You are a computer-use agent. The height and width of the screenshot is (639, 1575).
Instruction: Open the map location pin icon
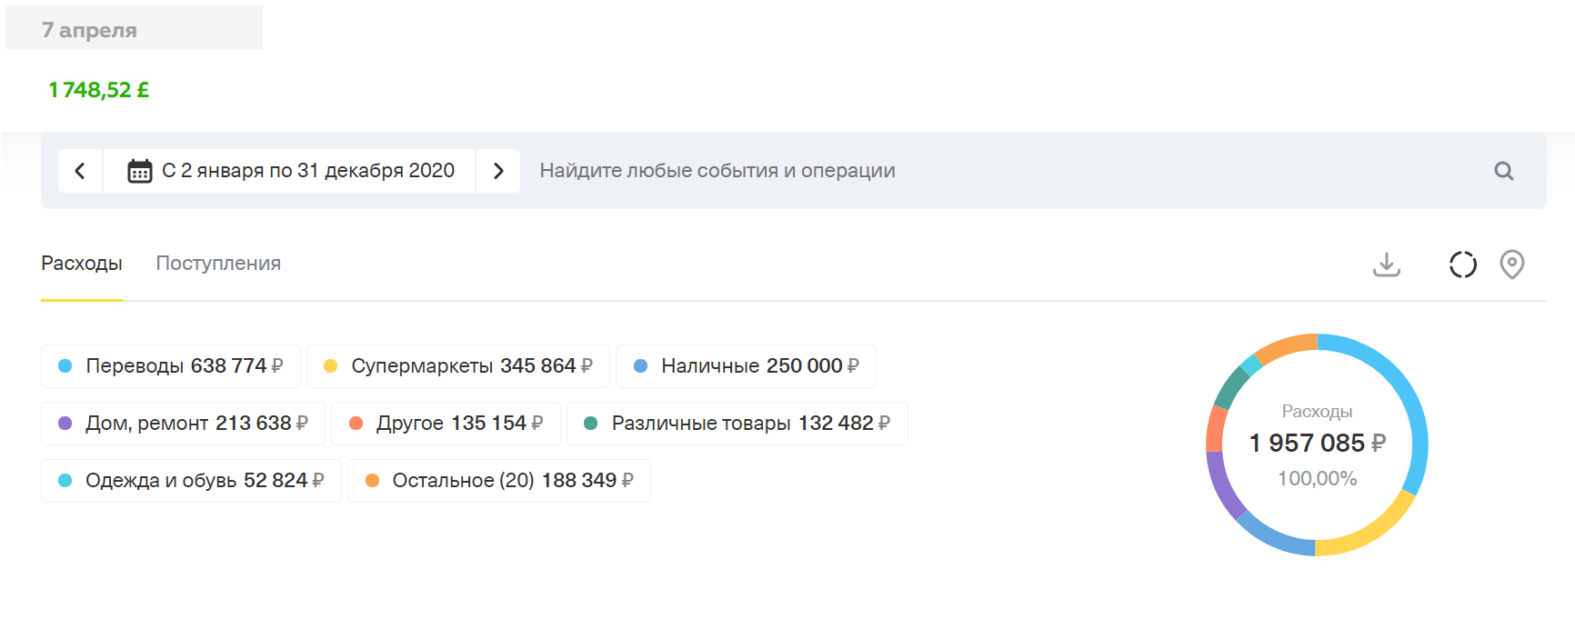[x=1511, y=265]
